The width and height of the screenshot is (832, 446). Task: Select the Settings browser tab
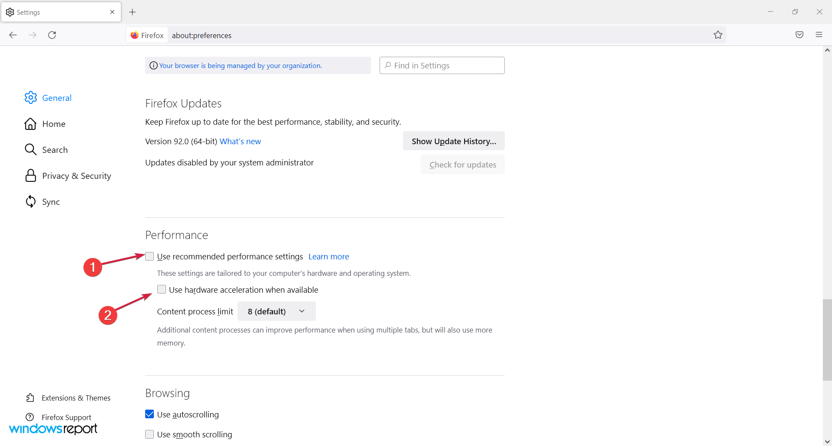click(x=61, y=12)
